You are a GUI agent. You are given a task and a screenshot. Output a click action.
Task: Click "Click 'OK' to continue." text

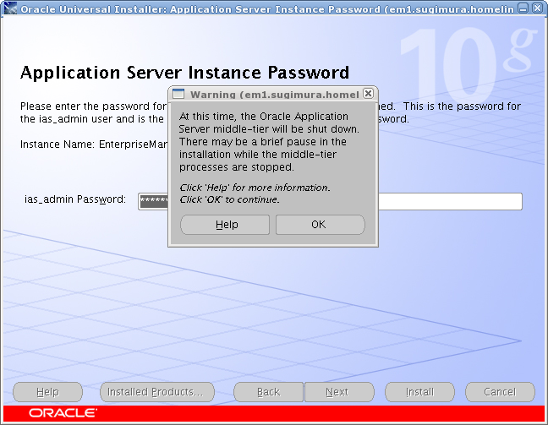click(230, 199)
